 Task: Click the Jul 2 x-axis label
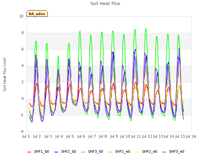coord(37,136)
